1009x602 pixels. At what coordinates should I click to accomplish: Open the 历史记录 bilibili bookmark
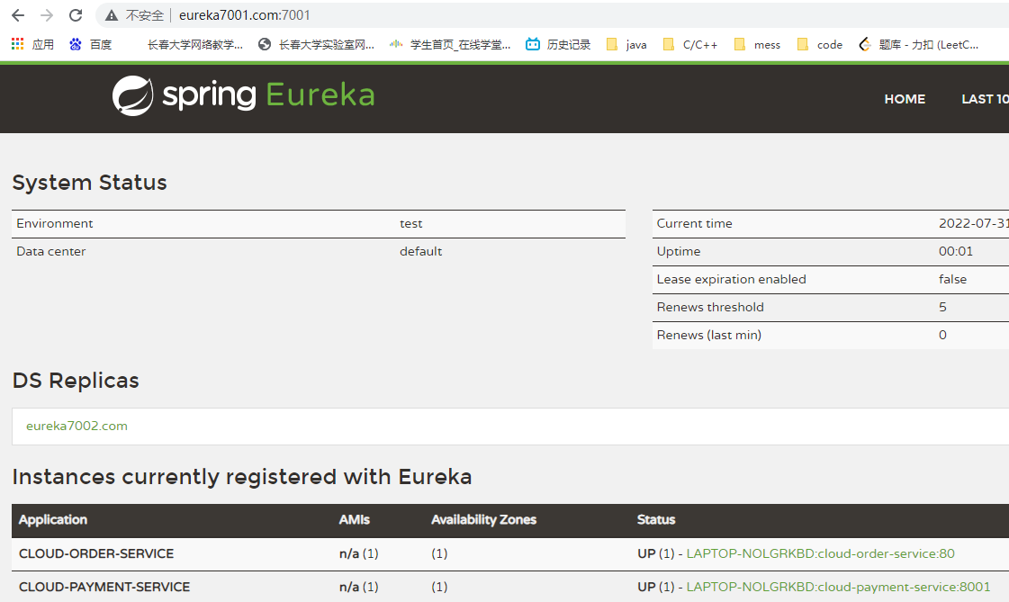pos(558,44)
